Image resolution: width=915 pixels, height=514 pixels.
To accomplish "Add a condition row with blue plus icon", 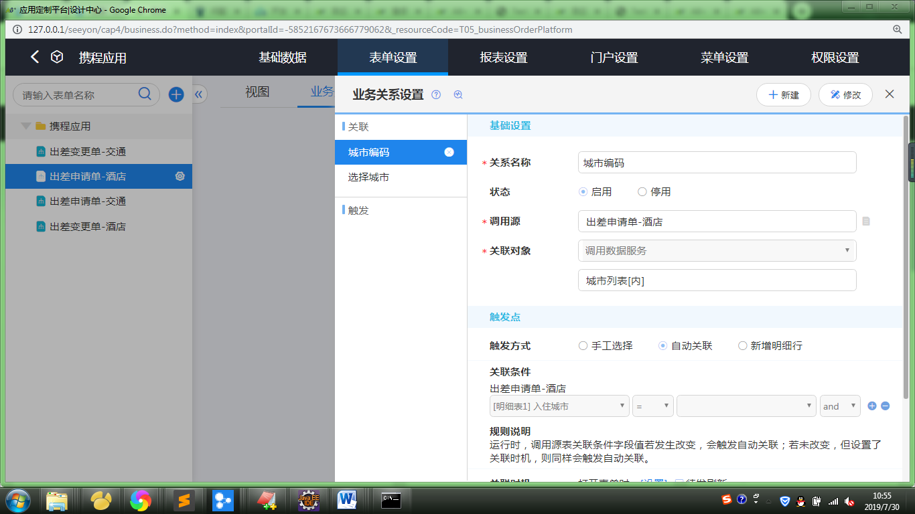I will pyautogui.click(x=871, y=406).
